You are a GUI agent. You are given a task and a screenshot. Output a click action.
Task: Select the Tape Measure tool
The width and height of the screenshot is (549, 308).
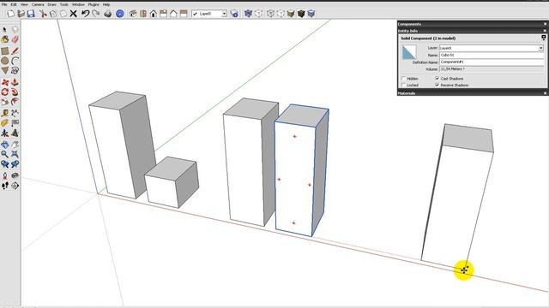(4, 113)
